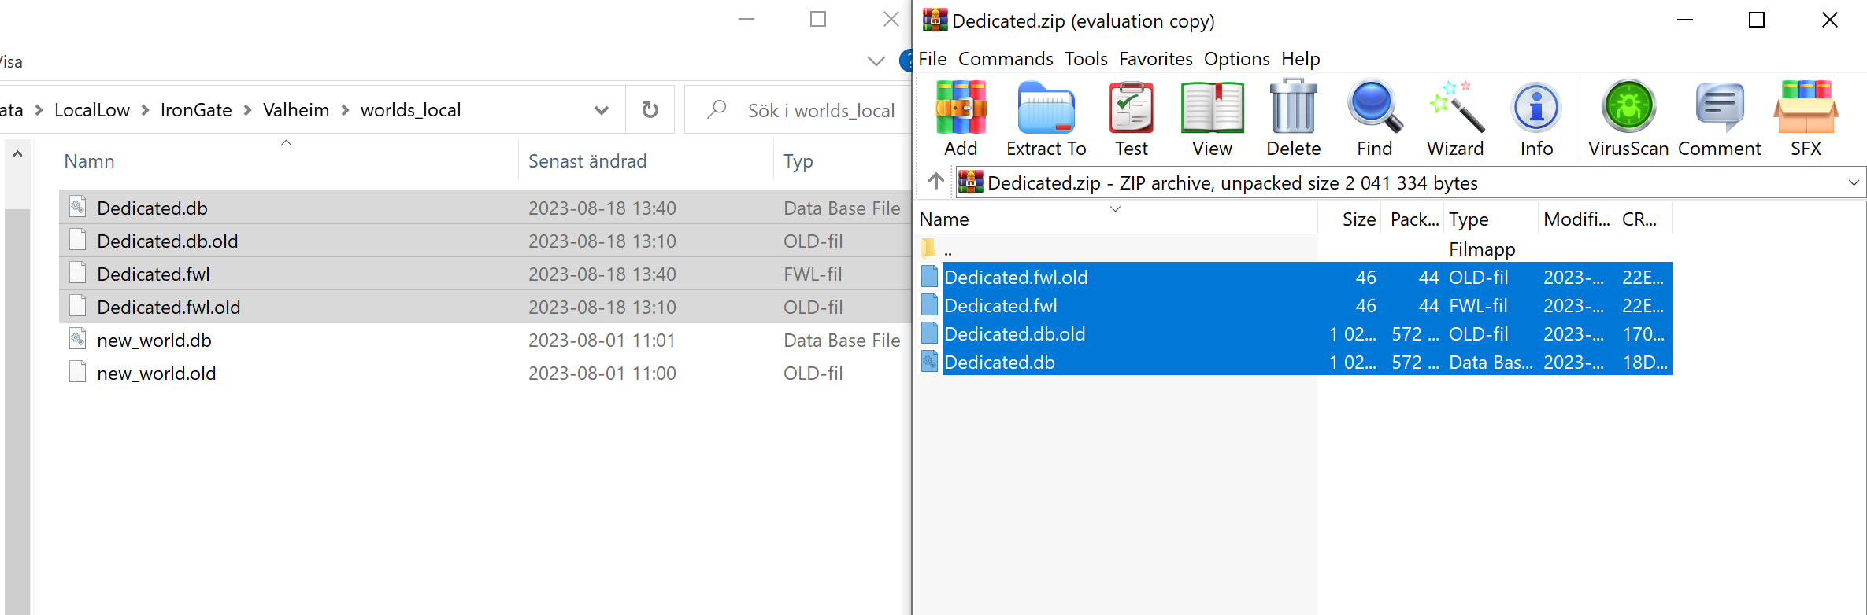Open the Tools menu

click(x=1086, y=59)
